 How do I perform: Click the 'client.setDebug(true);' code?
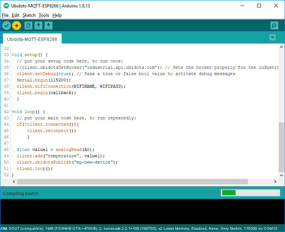pyautogui.click(x=45, y=74)
